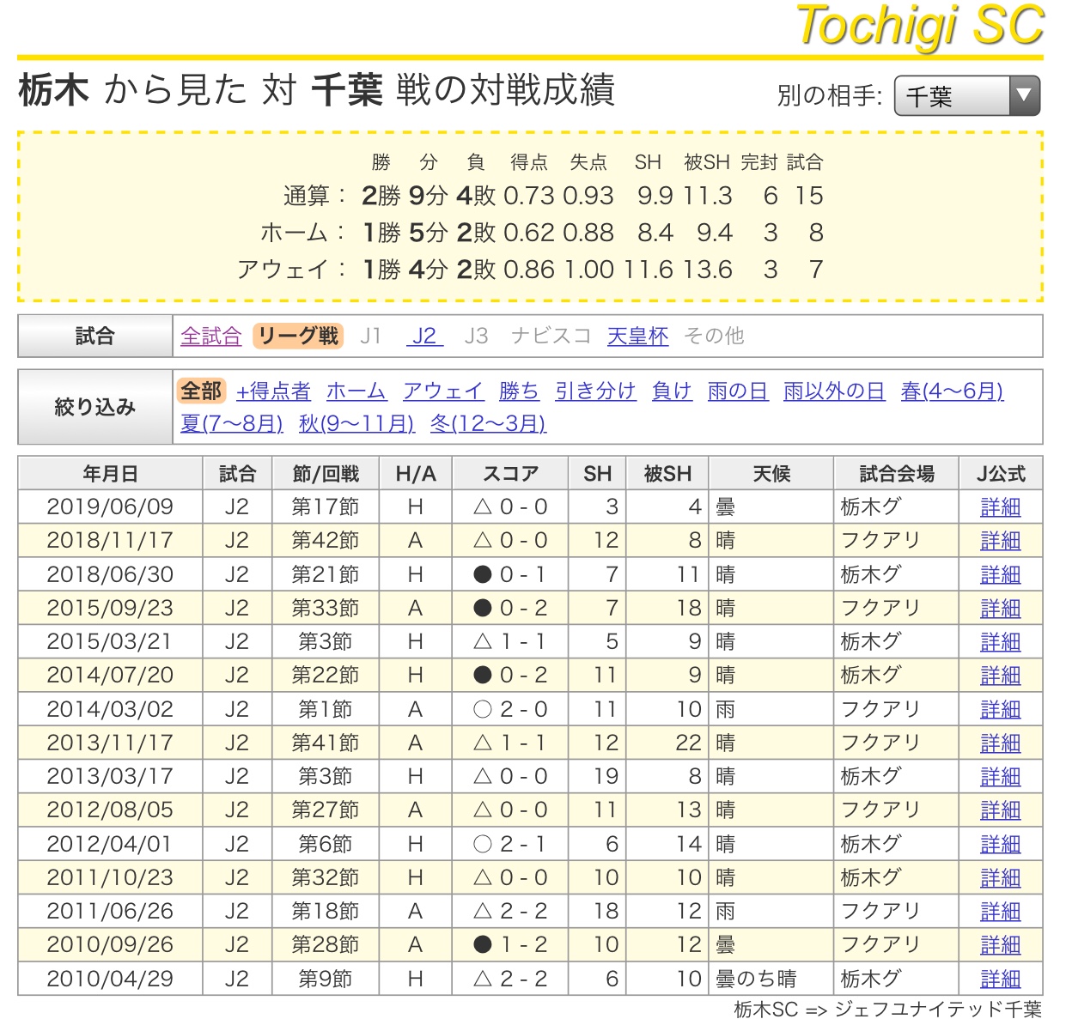Viewport: 1066px width, 1019px height.
Task: Filter matches by 負け
Action: (672, 391)
